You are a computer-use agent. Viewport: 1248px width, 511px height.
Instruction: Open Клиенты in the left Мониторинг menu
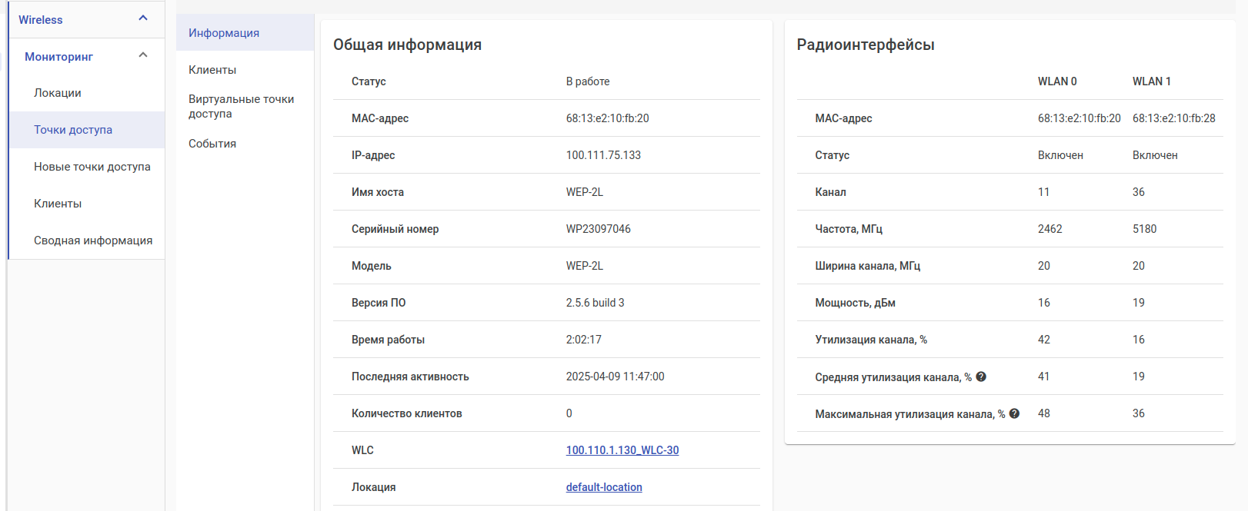58,204
